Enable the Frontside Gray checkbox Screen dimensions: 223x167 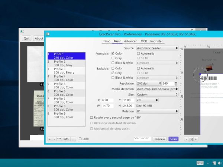pyautogui.click(x=113, y=58)
